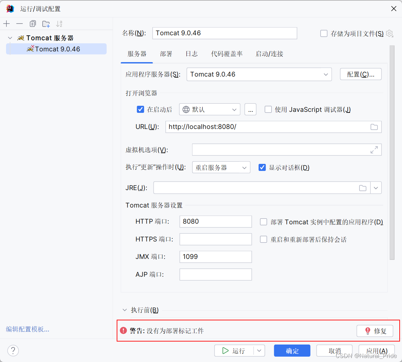Click the AJP port input field
Image resolution: width=402 pixels, height=362 pixels.
pos(216,274)
